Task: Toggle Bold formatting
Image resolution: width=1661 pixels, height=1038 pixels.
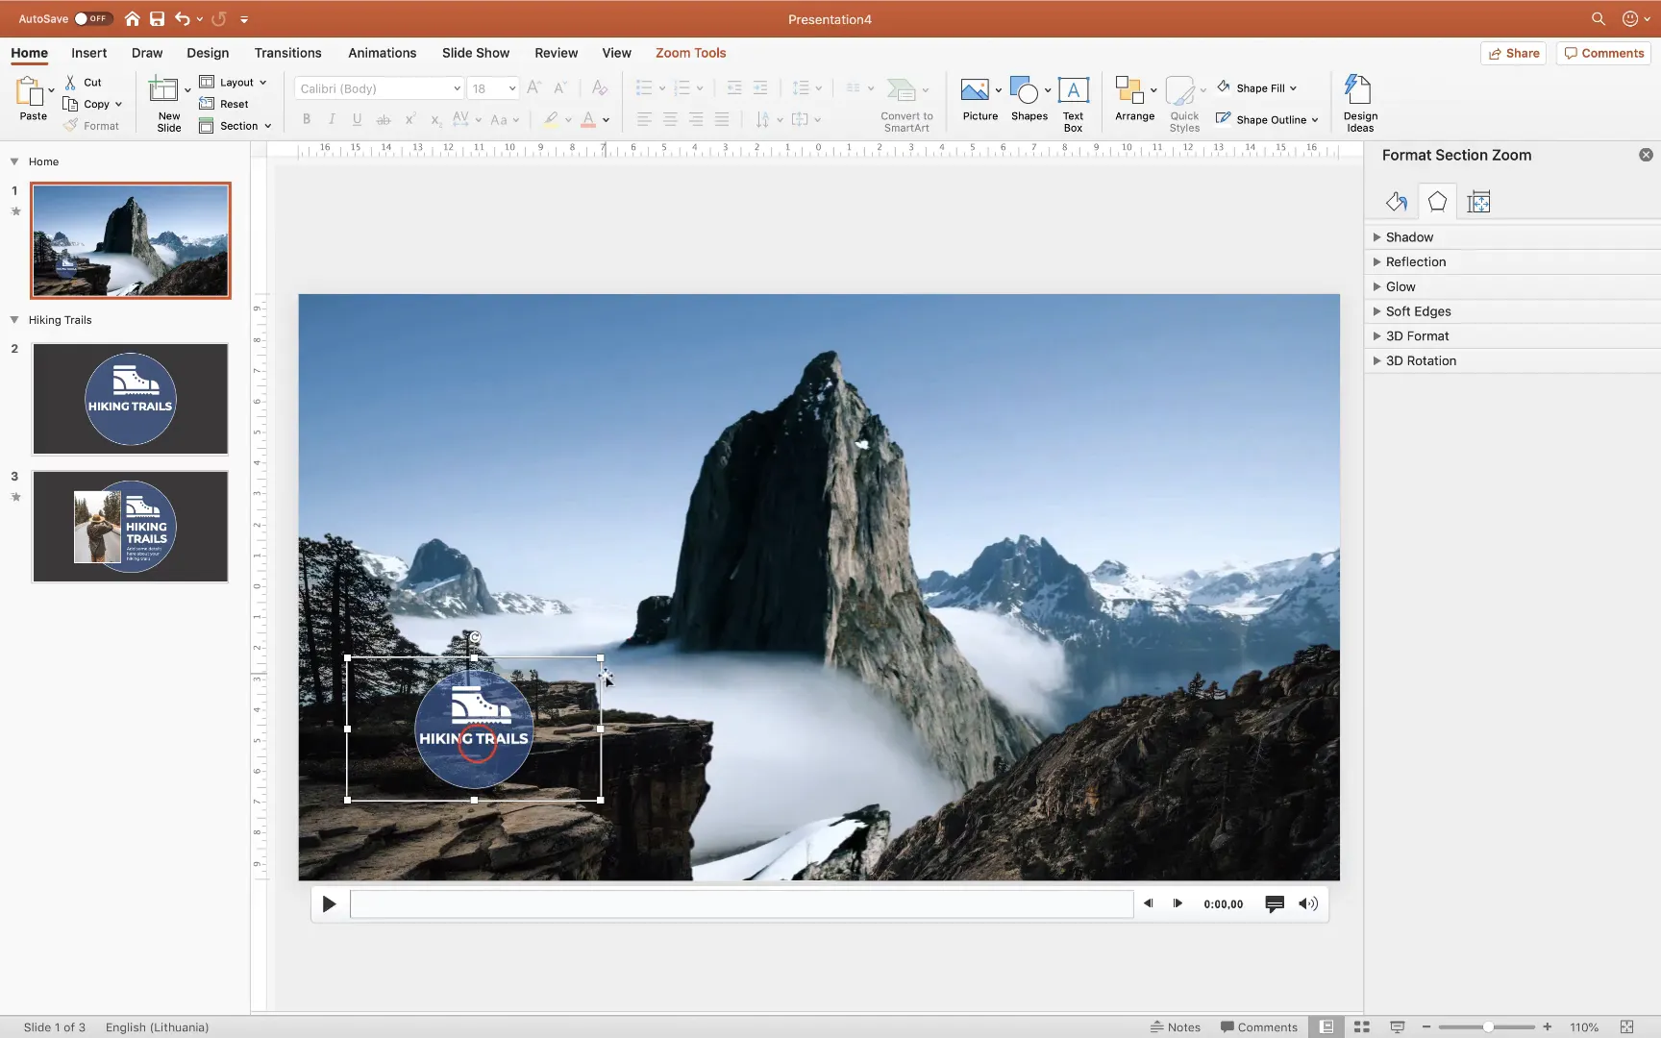Action: coord(307,119)
